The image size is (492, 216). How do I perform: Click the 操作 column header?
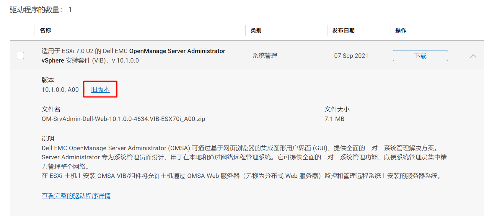click(401, 30)
